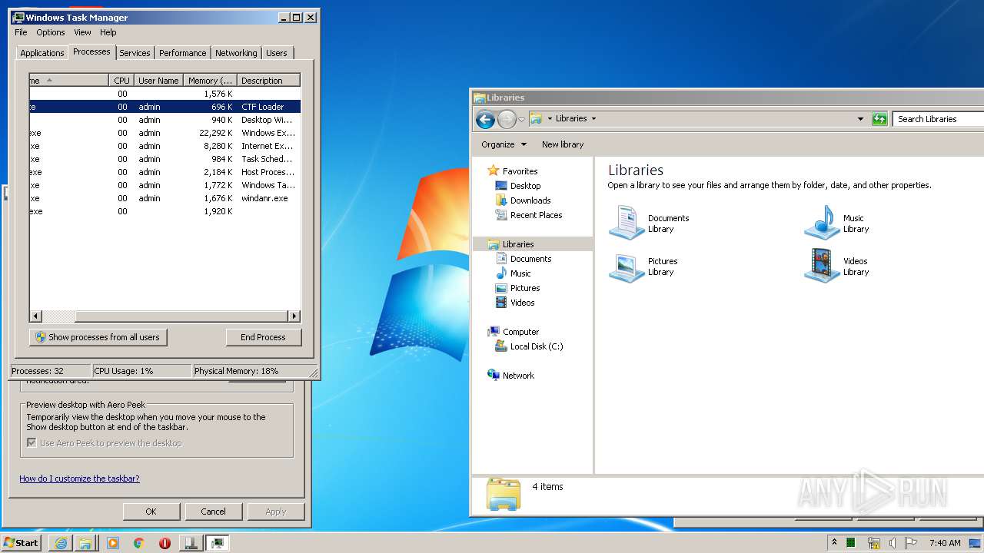
Task: Select Videos in the navigation pane tree
Action: 522,303
